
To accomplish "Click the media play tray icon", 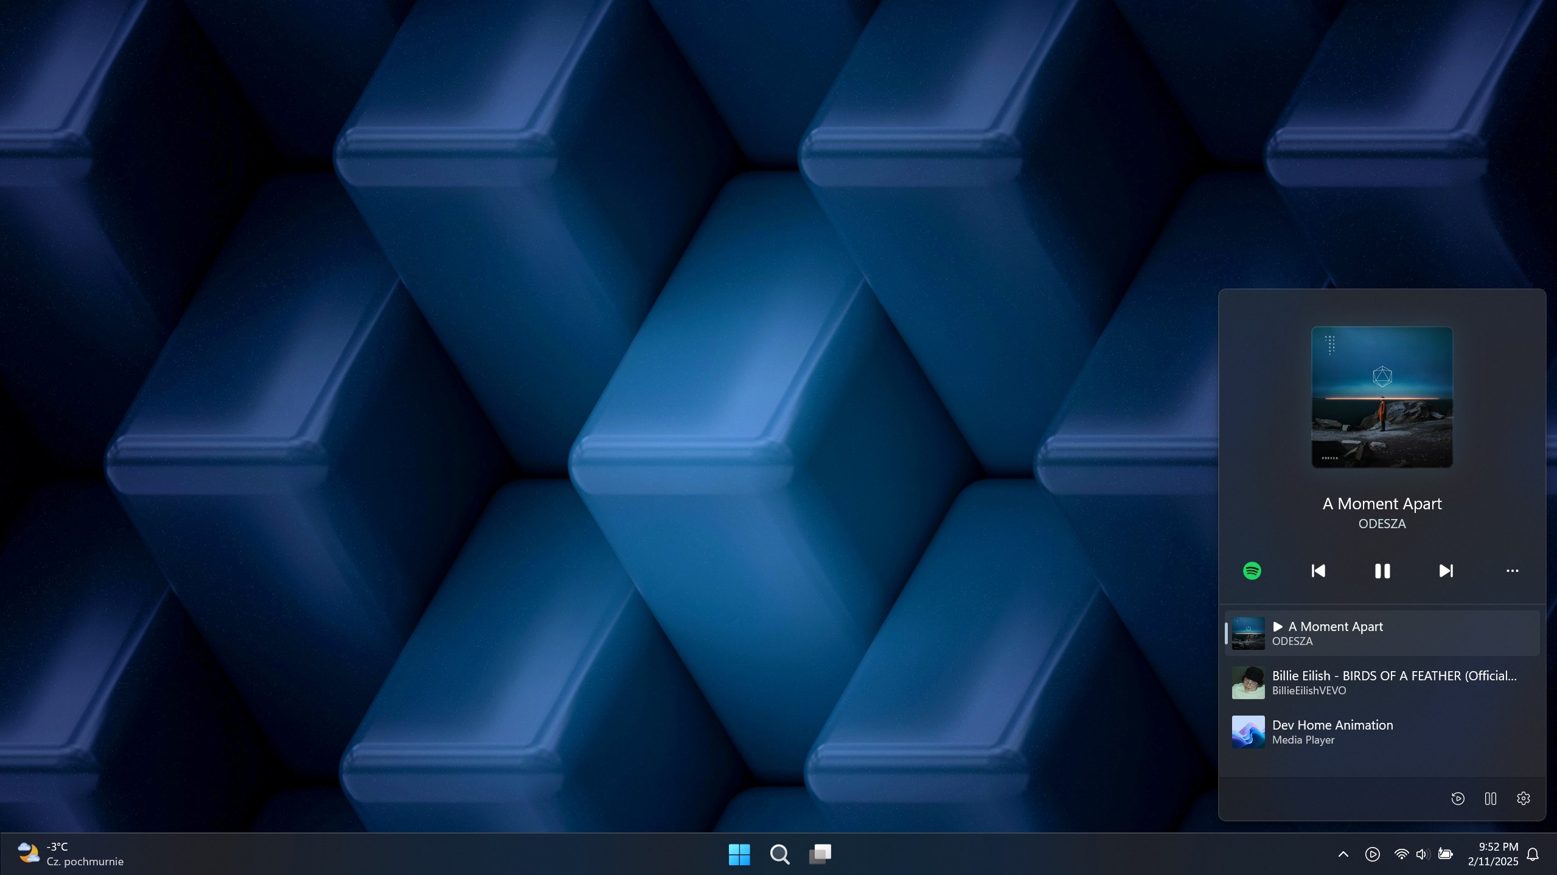I will 1372,854.
